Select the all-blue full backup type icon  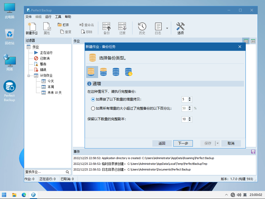[x=116, y=72]
